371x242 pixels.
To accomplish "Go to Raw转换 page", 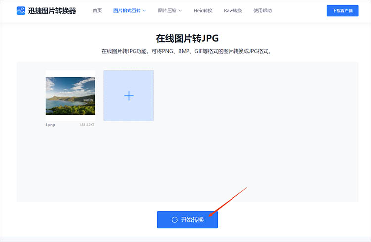I will (x=233, y=11).
